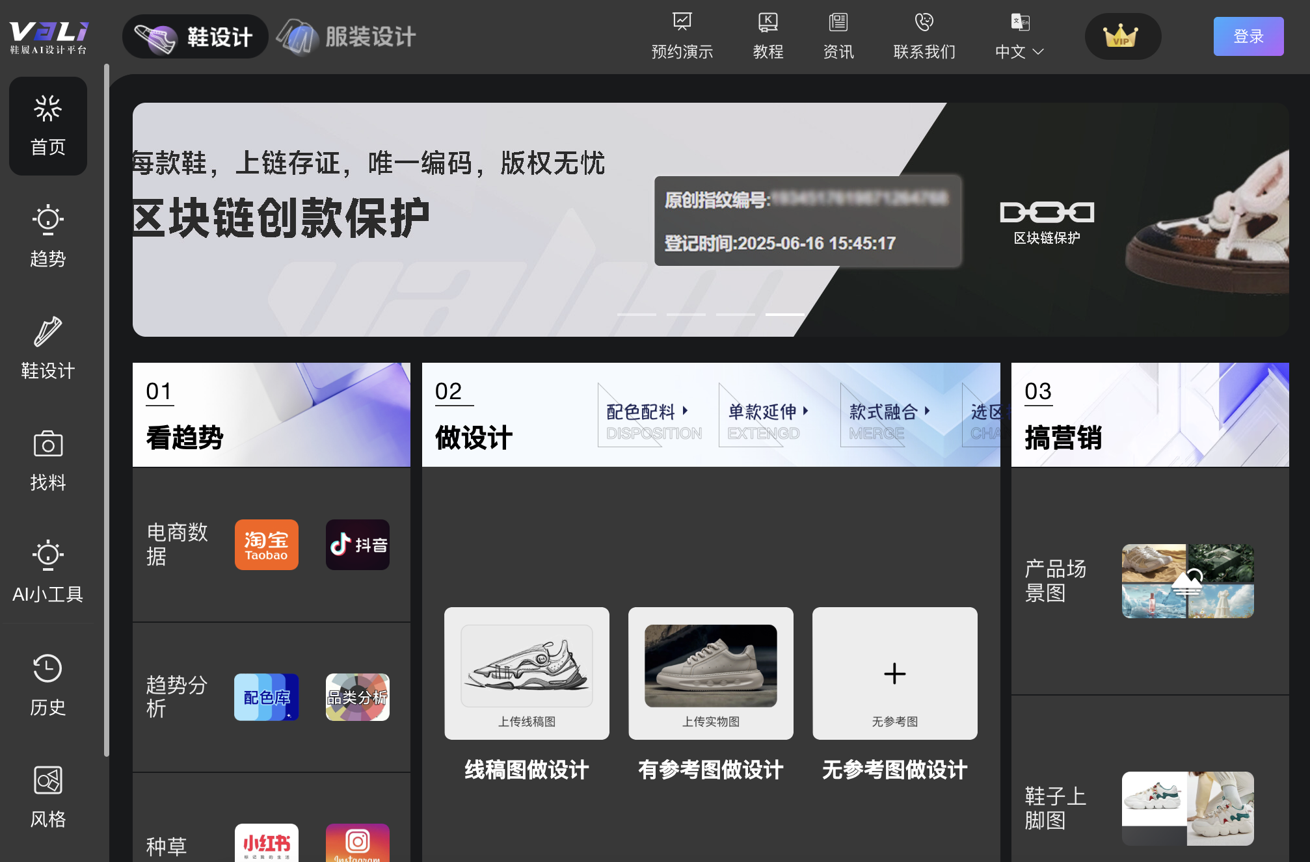1310x862 pixels.
Task: Open the 风格 style section
Action: tap(47, 796)
